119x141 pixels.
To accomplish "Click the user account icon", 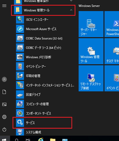I will click(x=4, y=79).
